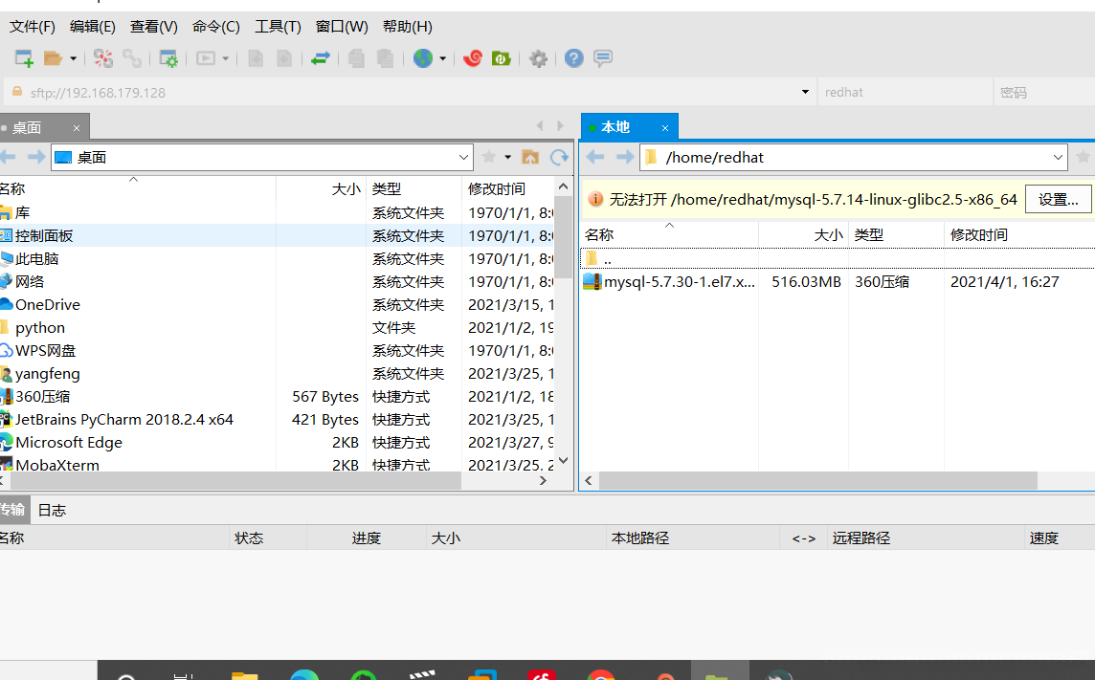Click the left pane parent folder icon
The image size is (1095, 680).
click(530, 157)
